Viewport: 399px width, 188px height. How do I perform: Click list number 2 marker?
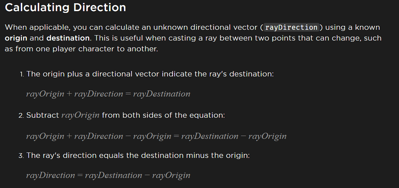pos(21,116)
